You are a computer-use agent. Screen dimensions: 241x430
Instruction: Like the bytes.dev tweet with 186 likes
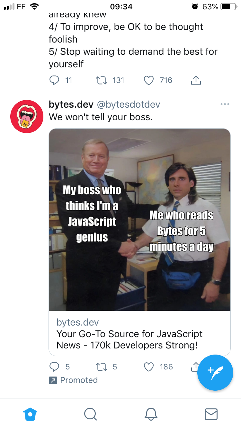coord(149,367)
